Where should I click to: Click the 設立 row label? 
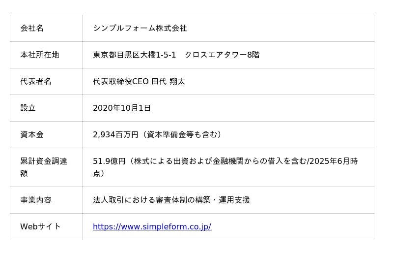pyautogui.click(x=28, y=108)
